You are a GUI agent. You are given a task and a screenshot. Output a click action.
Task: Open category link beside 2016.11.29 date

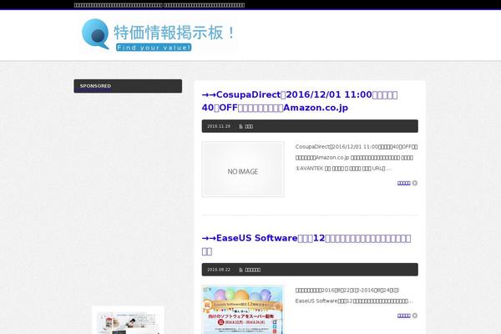pyautogui.click(x=249, y=127)
